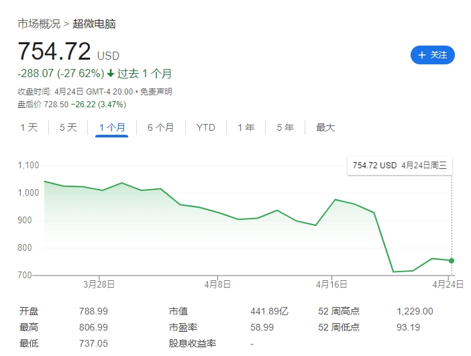Screen dimensions: 471x356
Task: Click the green down arrow icon
Action: 111,73
